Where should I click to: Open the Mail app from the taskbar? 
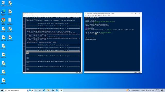click(57, 90)
